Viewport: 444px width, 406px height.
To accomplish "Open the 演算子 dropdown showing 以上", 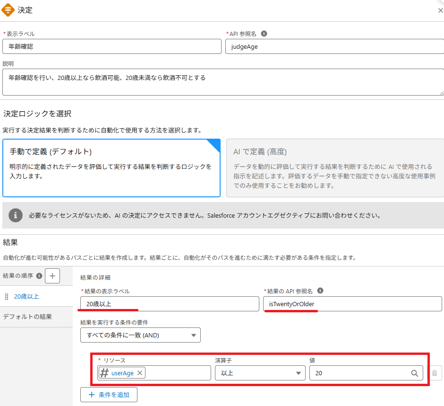I will pyautogui.click(x=260, y=373).
